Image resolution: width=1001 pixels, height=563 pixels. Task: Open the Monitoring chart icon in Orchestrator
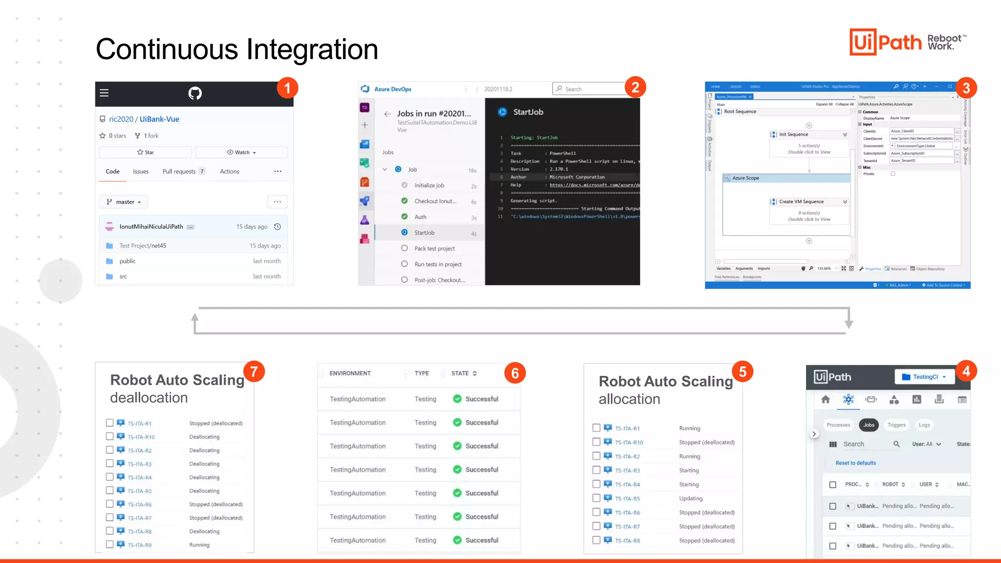click(x=916, y=400)
